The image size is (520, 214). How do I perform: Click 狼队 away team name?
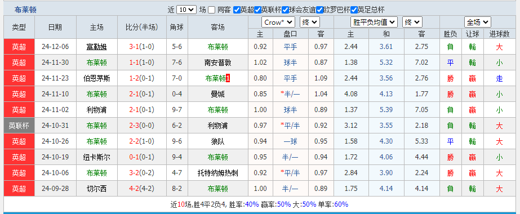click(218, 141)
